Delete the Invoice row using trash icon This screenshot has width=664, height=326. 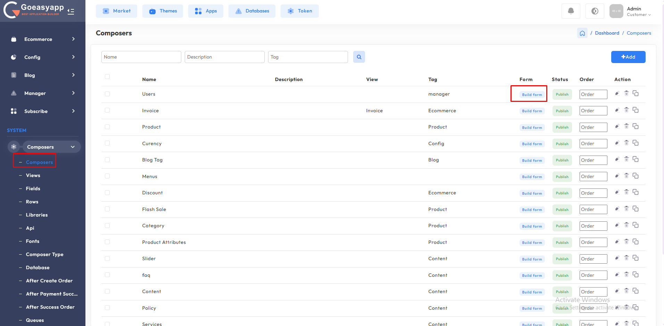[626, 110]
